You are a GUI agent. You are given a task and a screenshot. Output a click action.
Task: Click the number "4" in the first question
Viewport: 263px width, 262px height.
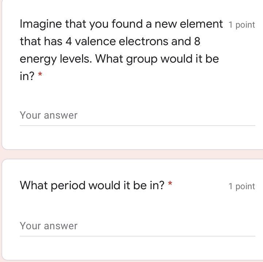click(x=69, y=41)
